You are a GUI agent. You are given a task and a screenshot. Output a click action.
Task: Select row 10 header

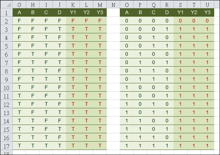click(7, 88)
